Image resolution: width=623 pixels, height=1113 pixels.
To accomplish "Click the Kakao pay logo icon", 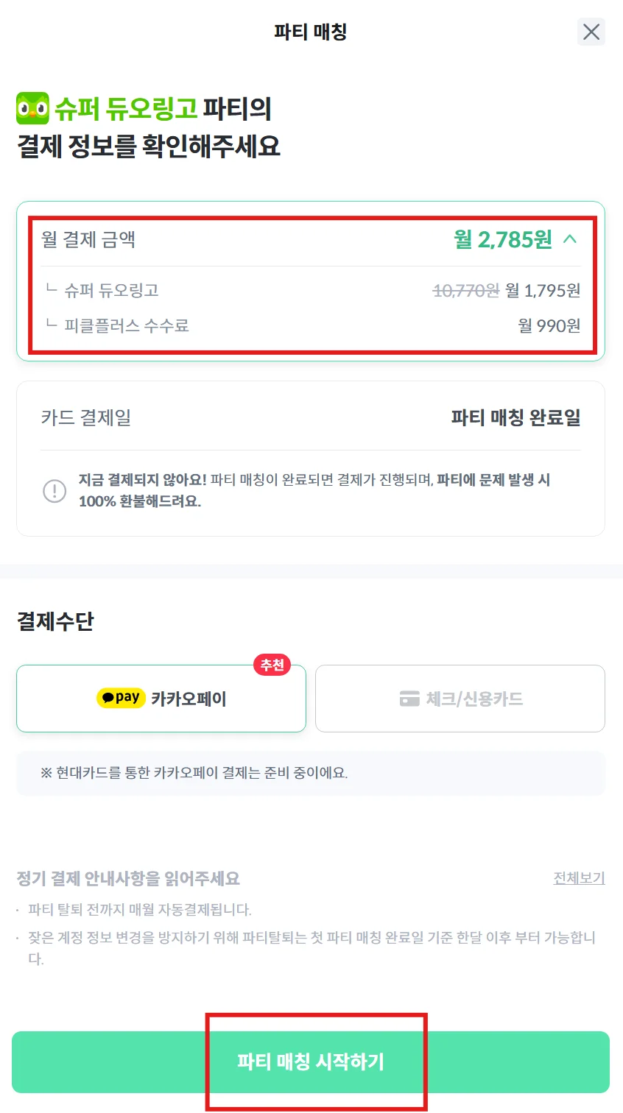I will [120, 698].
